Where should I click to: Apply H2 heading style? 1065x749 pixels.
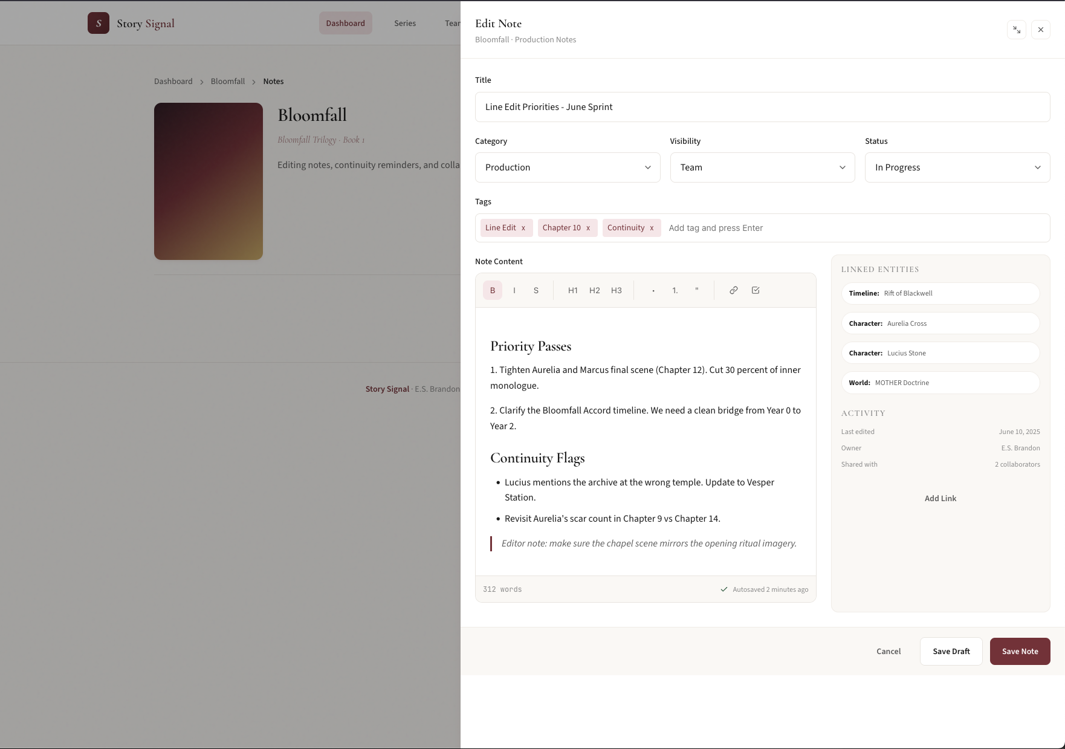coord(594,291)
